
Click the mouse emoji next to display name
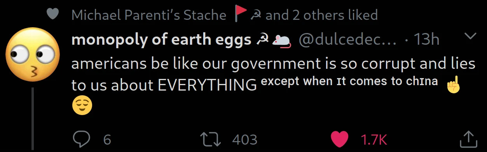[281, 41]
